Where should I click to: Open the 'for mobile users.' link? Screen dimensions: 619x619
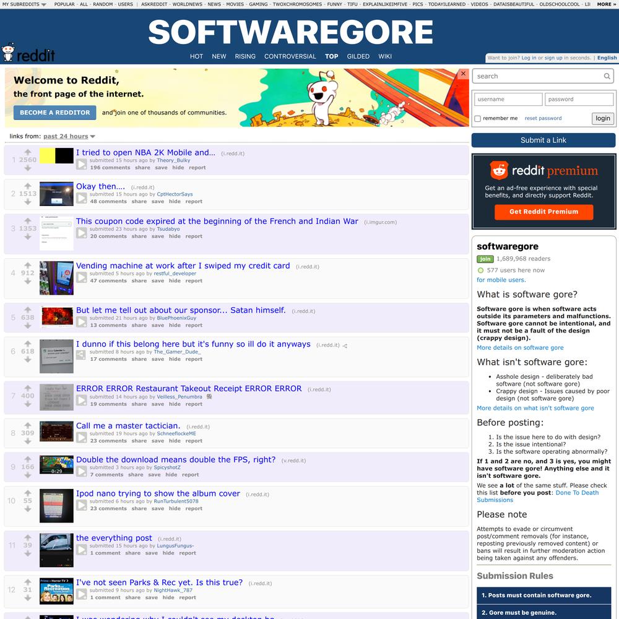(x=501, y=280)
